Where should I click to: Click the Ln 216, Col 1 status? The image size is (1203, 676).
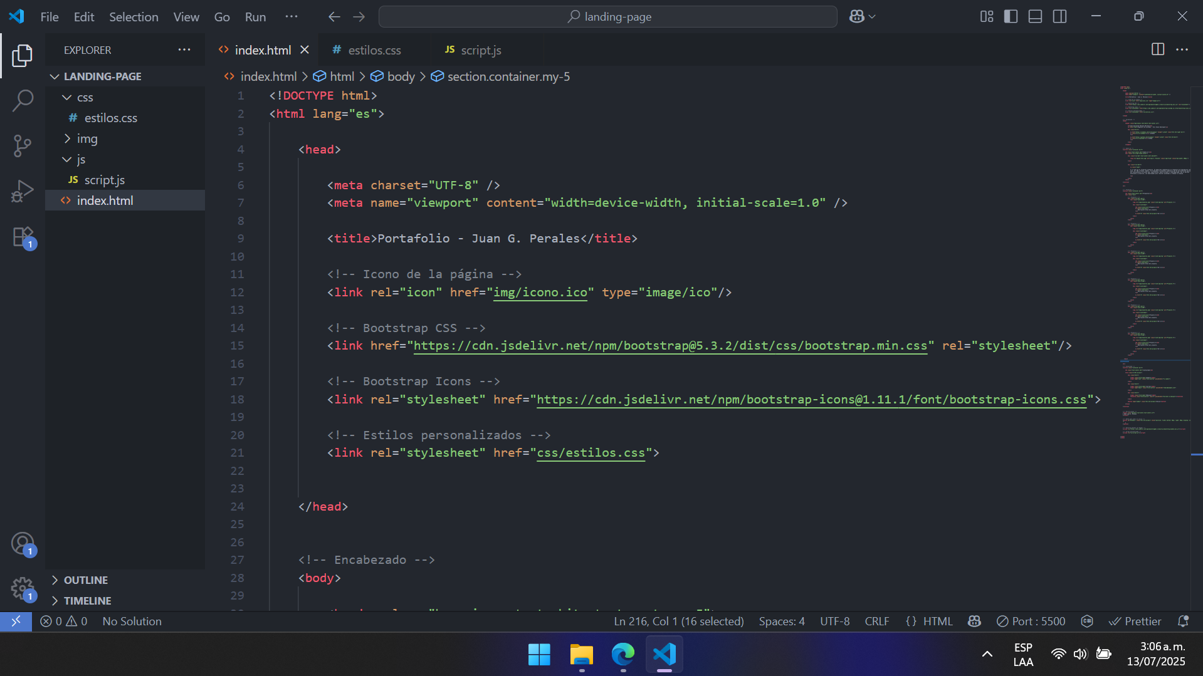[x=678, y=621]
